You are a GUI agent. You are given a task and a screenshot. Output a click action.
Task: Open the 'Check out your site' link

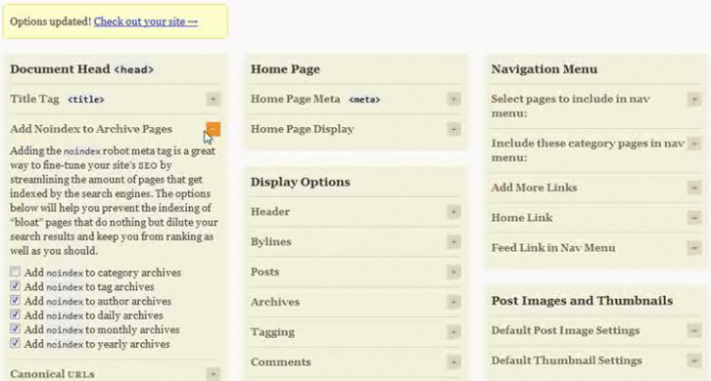[146, 21]
